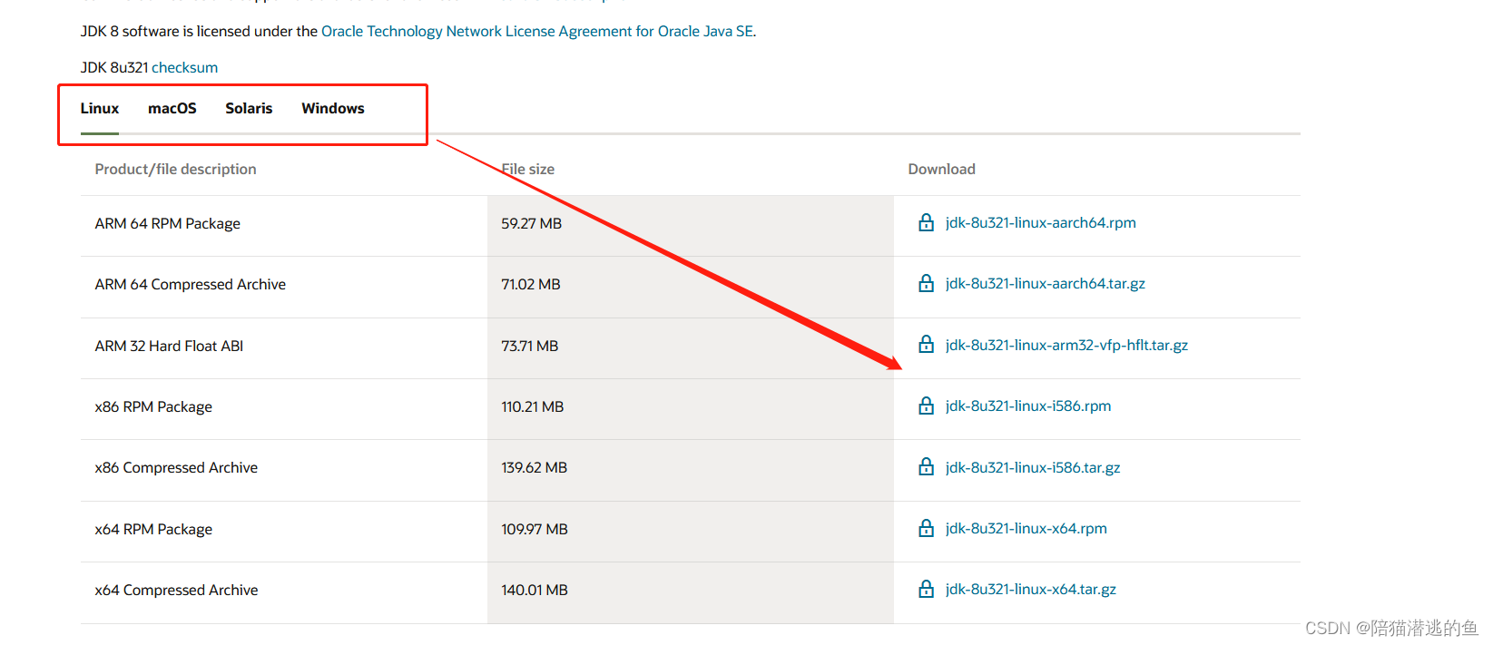Viewport: 1493px width, 645px height.
Task: Open the JDK 8u321 checksum link
Action: click(184, 67)
